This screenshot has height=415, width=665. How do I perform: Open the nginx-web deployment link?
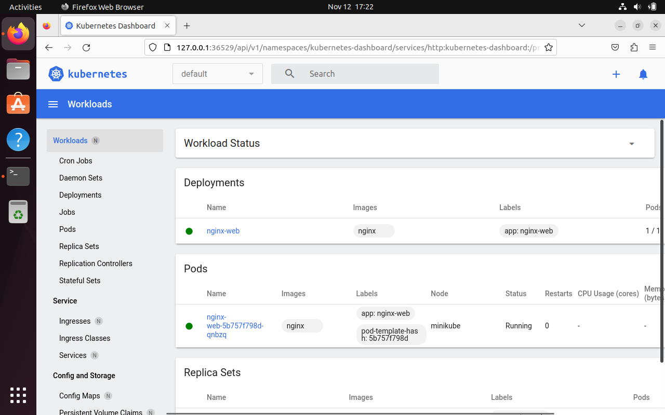223,231
